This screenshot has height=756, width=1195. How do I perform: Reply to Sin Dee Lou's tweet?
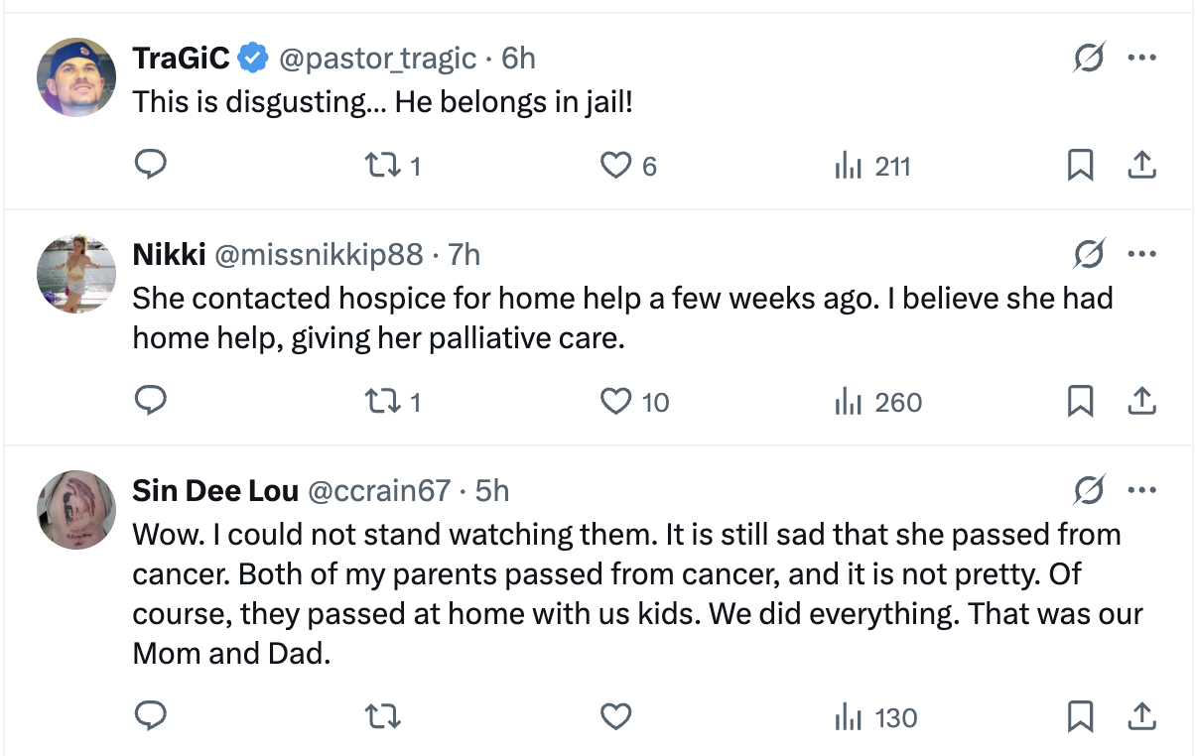tap(149, 716)
